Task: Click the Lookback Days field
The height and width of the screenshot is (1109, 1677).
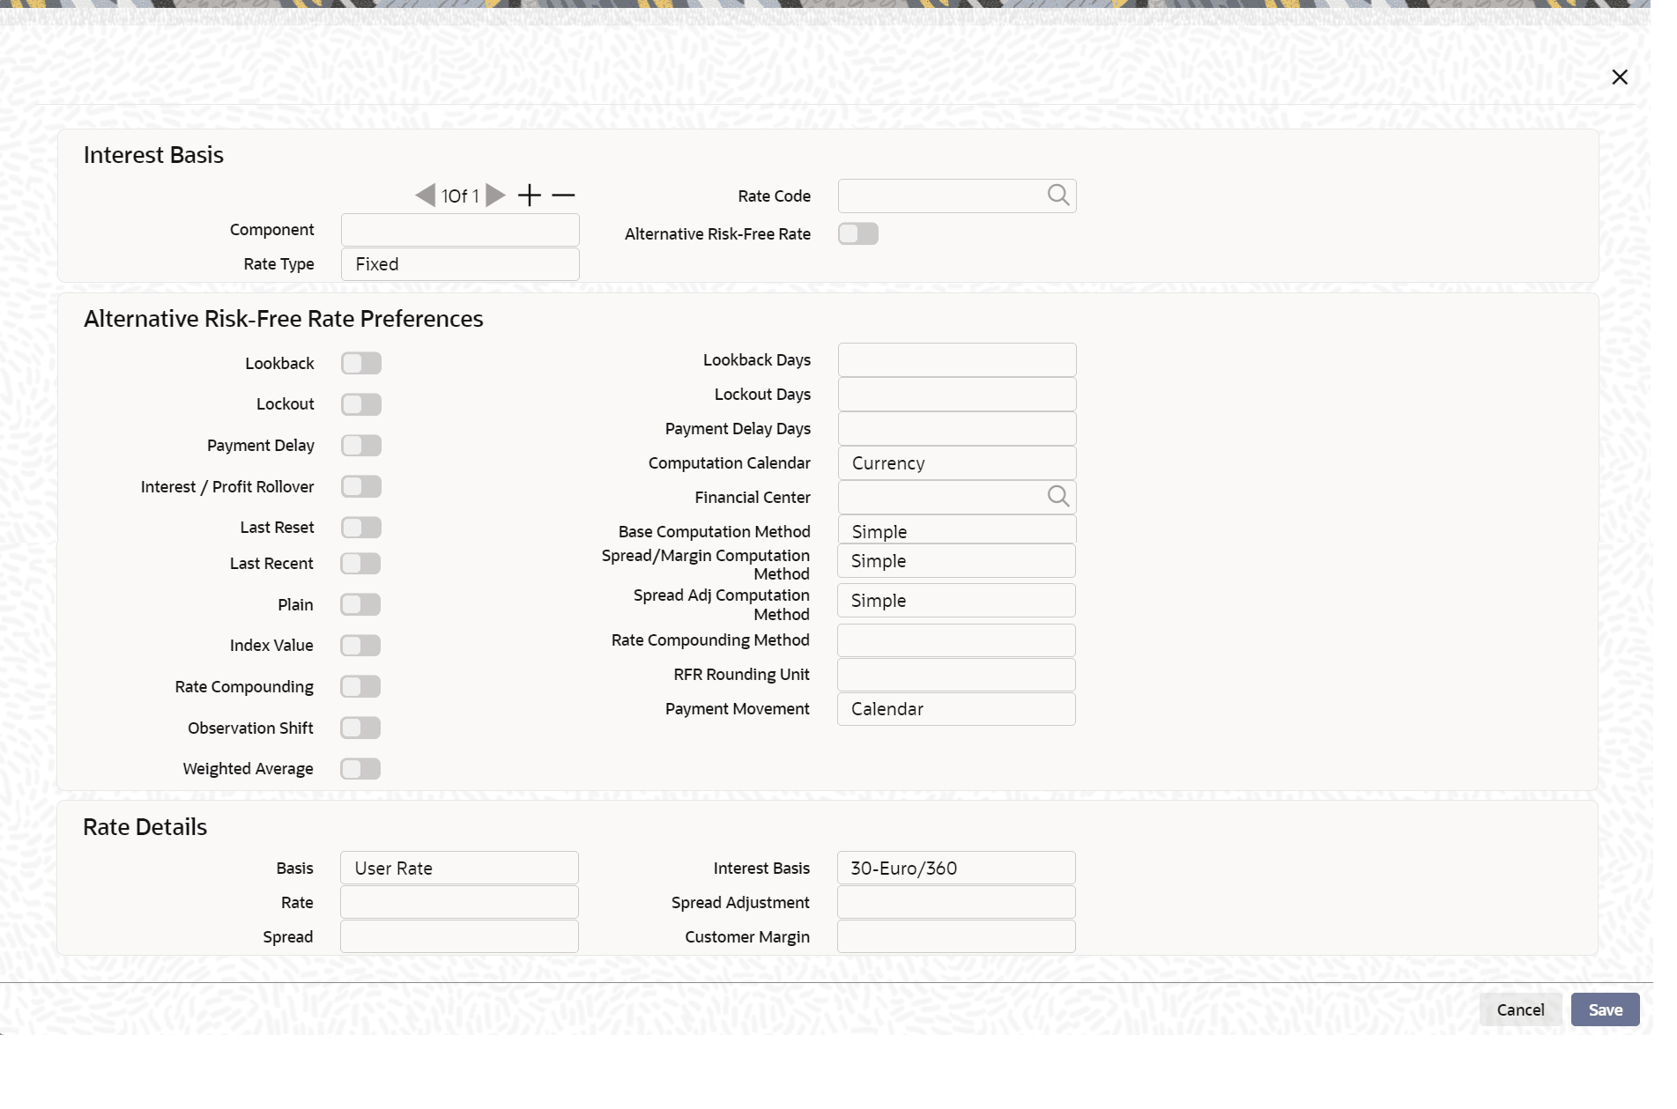Action: 957,360
